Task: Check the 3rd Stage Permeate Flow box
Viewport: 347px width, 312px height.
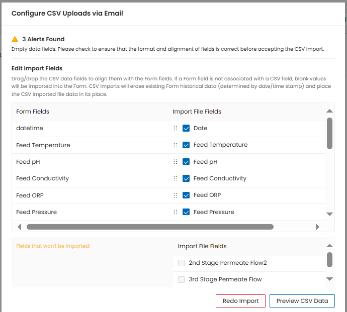Action: (181, 279)
